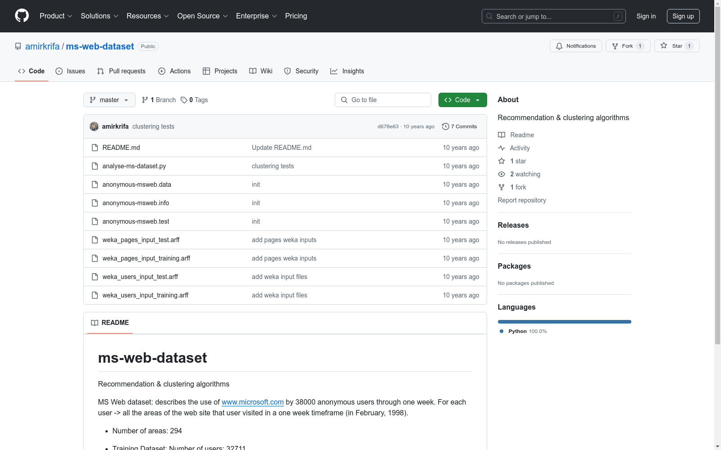721x450 pixels.
Task: Open the green Code dropdown
Action: point(462,100)
